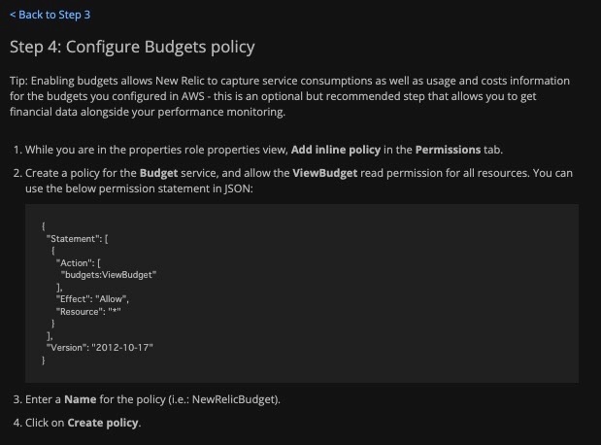Click the bold 'ViewBudget' permission text
This screenshot has height=445, width=601.
[325, 173]
